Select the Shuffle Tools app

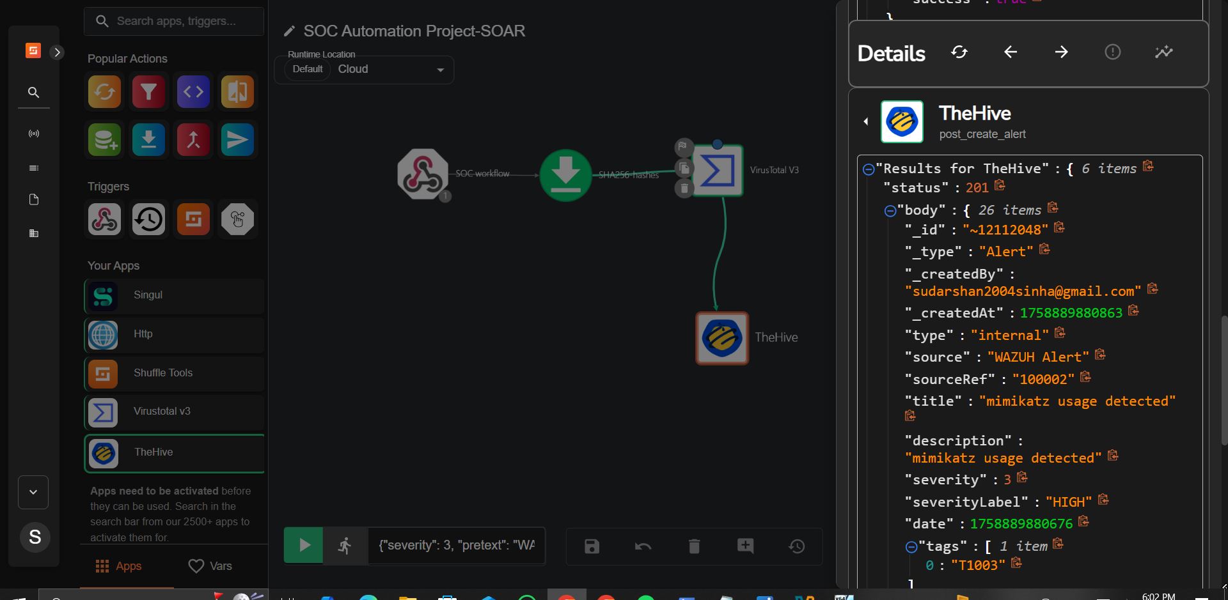(x=174, y=374)
